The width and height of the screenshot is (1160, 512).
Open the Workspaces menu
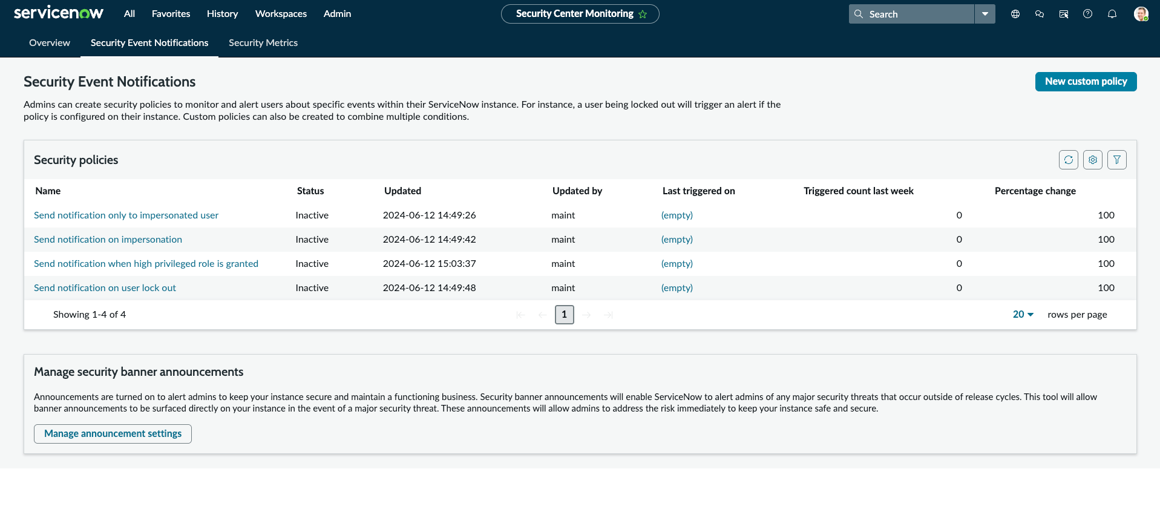281,14
